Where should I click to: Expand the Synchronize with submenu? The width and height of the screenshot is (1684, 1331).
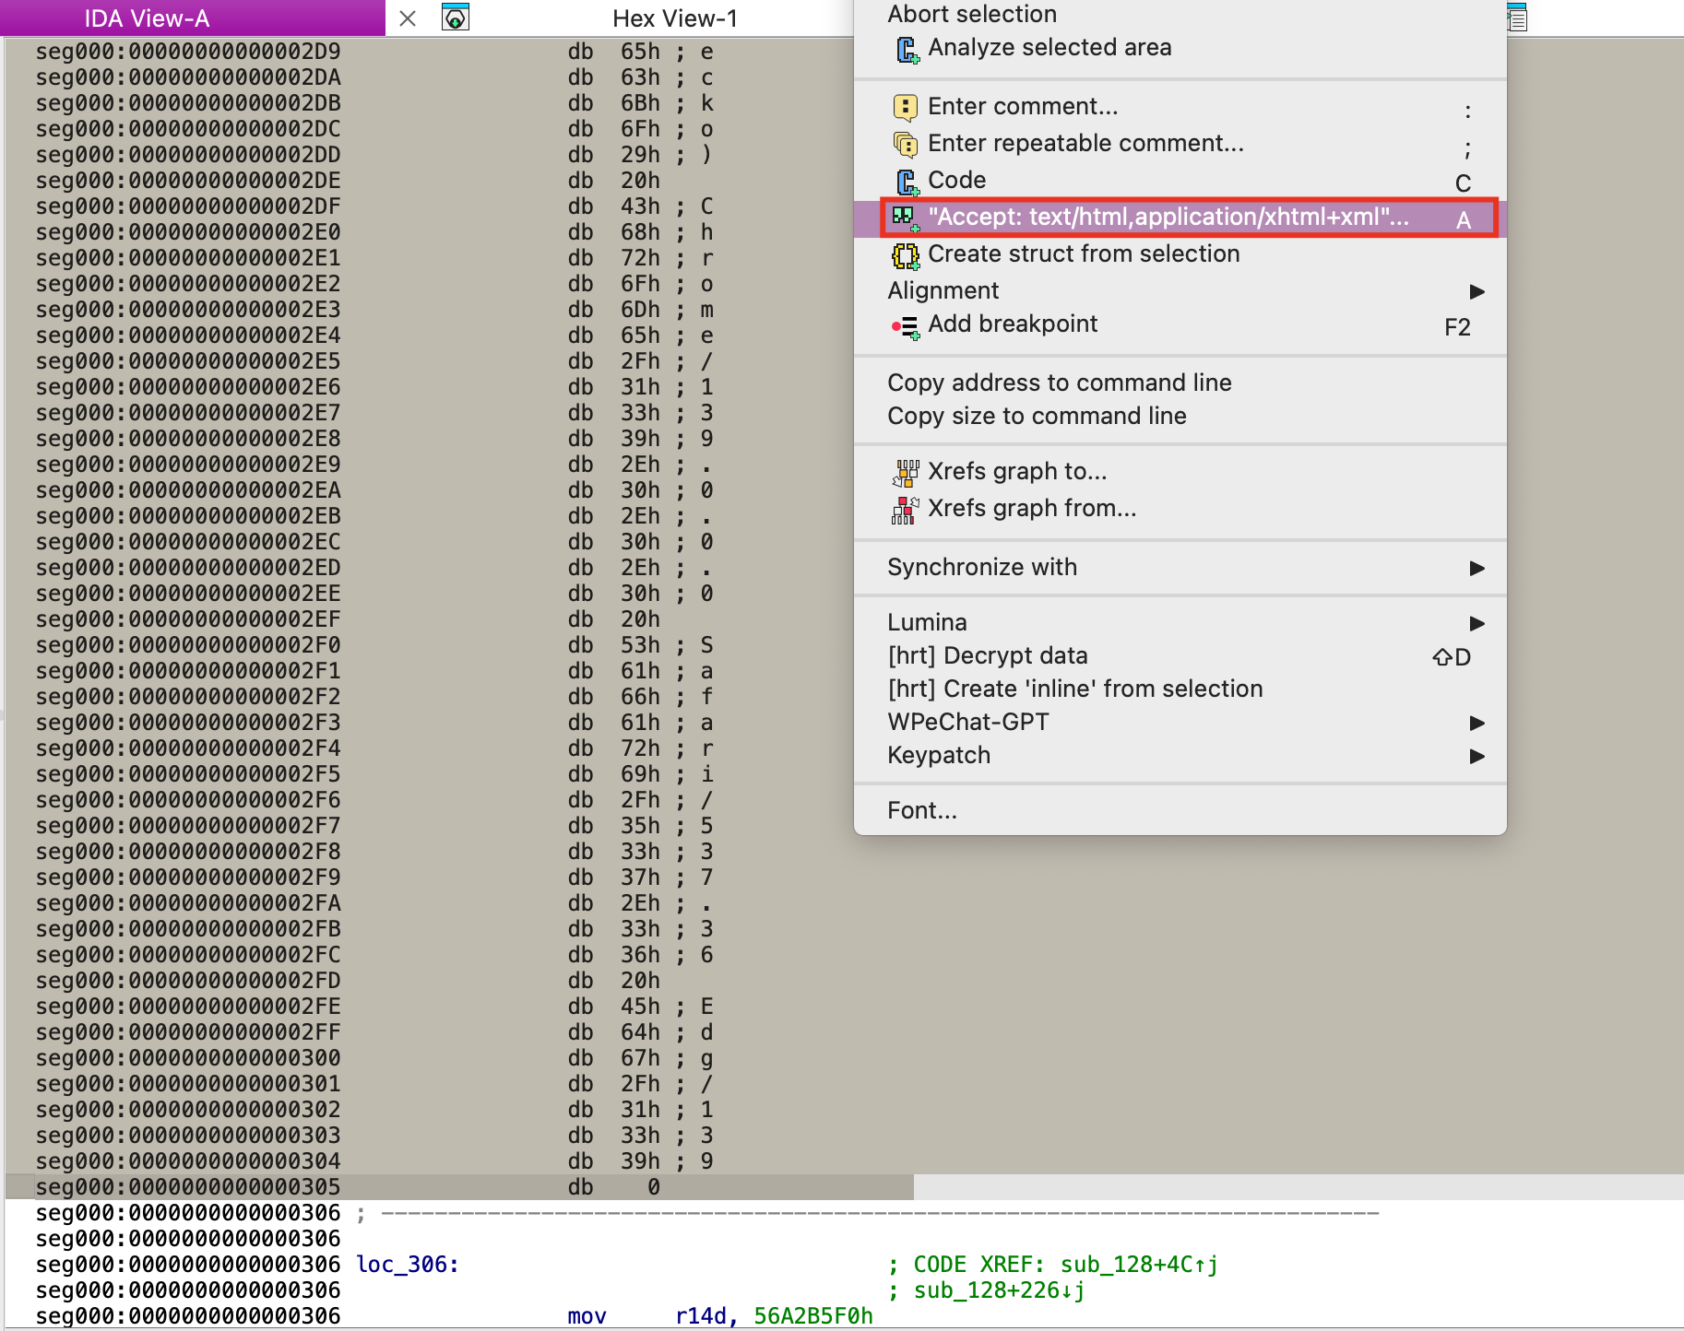[1476, 568]
